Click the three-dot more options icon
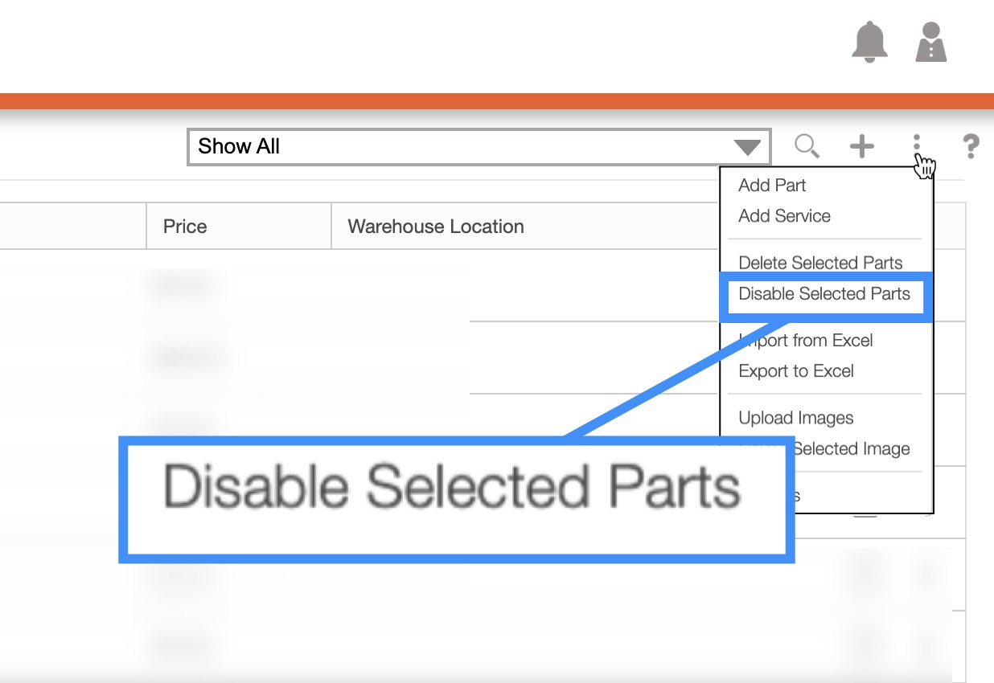 [x=916, y=145]
